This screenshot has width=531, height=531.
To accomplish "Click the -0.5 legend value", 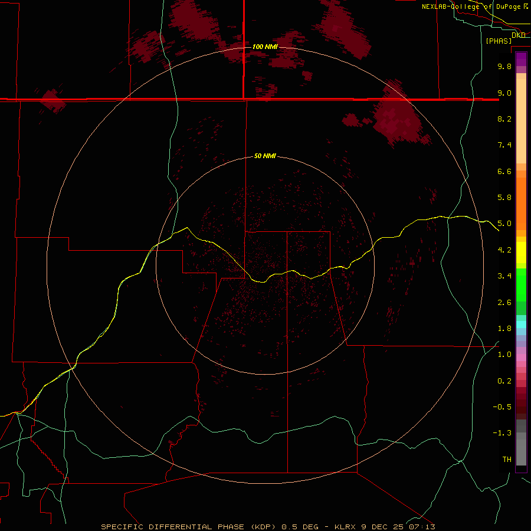I will pos(502,407).
